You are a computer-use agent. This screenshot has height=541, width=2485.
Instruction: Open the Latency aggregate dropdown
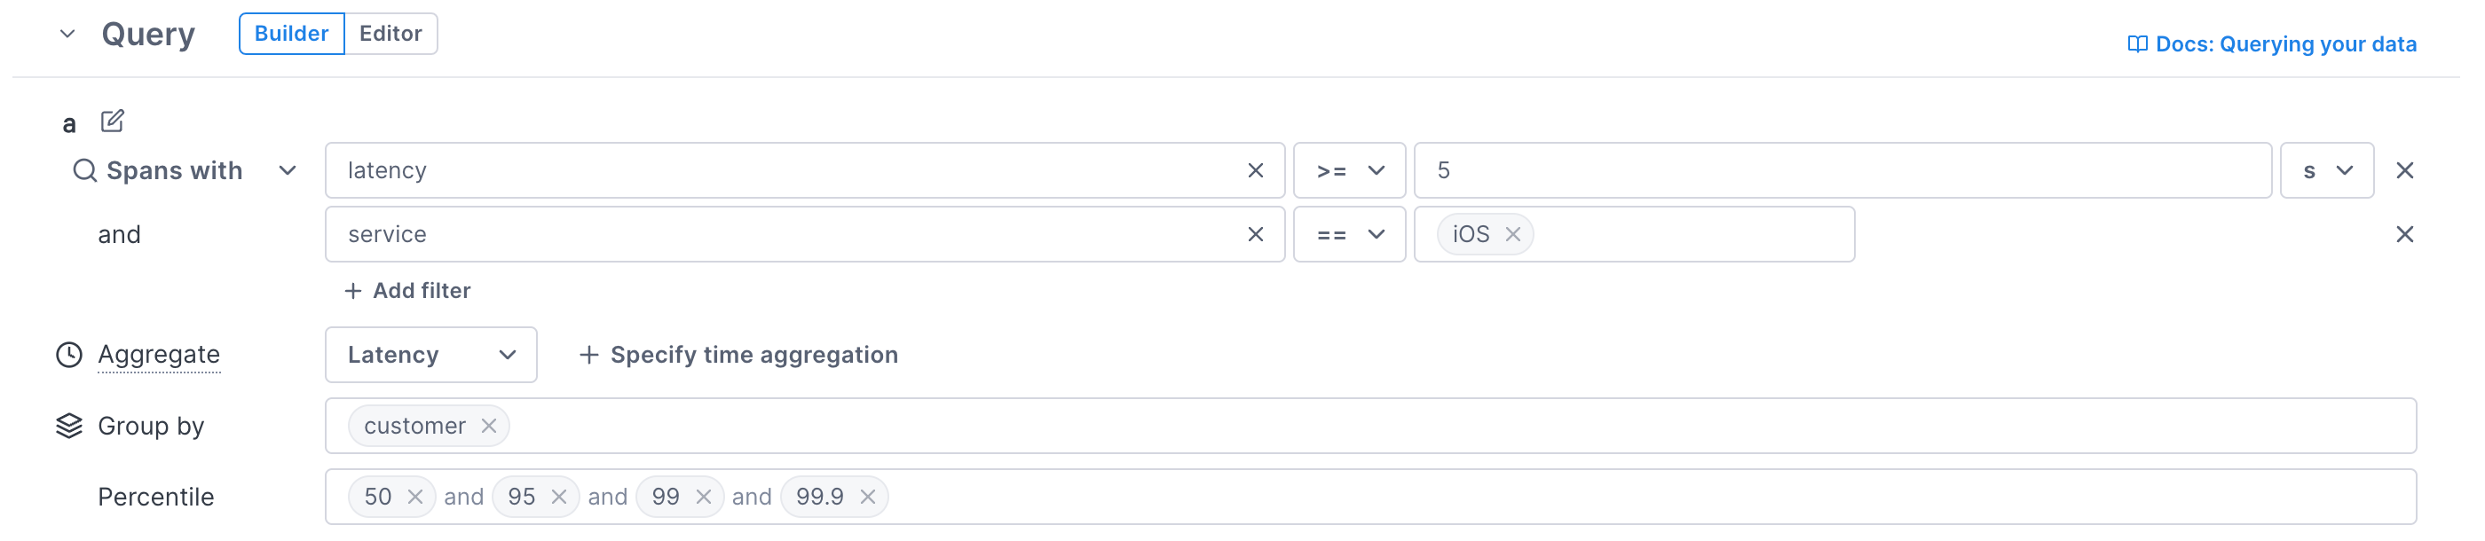click(x=430, y=355)
